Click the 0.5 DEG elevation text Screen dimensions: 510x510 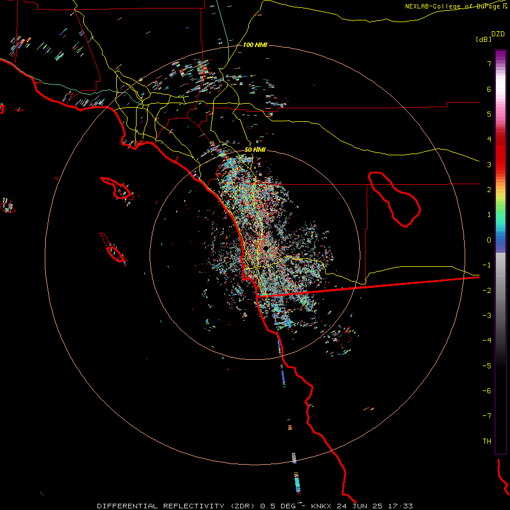[278, 506]
